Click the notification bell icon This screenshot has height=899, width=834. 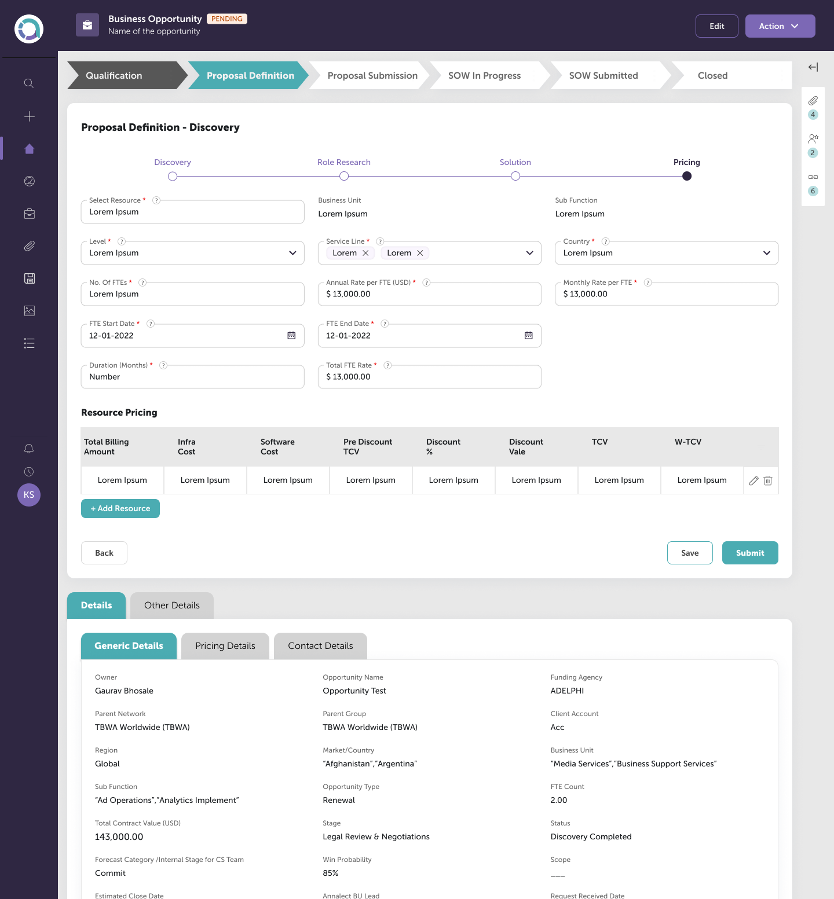coord(29,449)
